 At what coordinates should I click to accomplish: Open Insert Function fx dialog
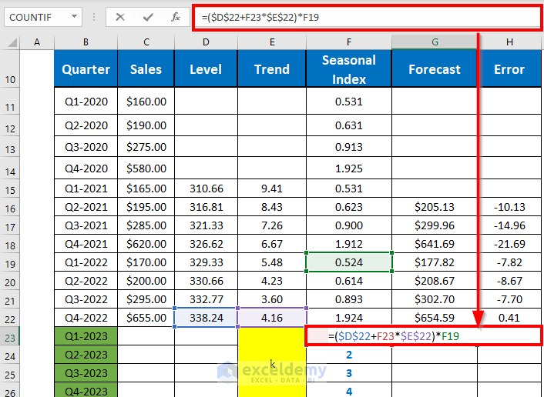click(176, 16)
